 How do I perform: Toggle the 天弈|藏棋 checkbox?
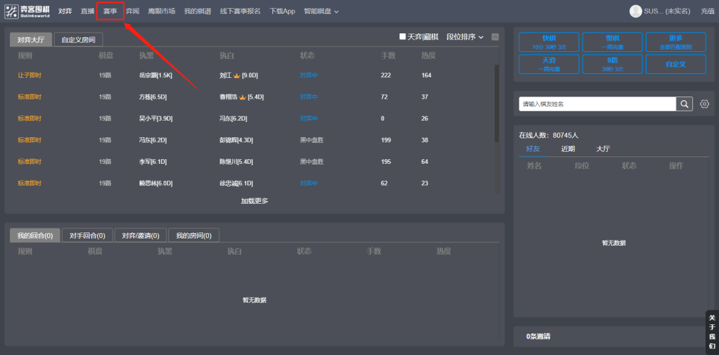(402, 37)
